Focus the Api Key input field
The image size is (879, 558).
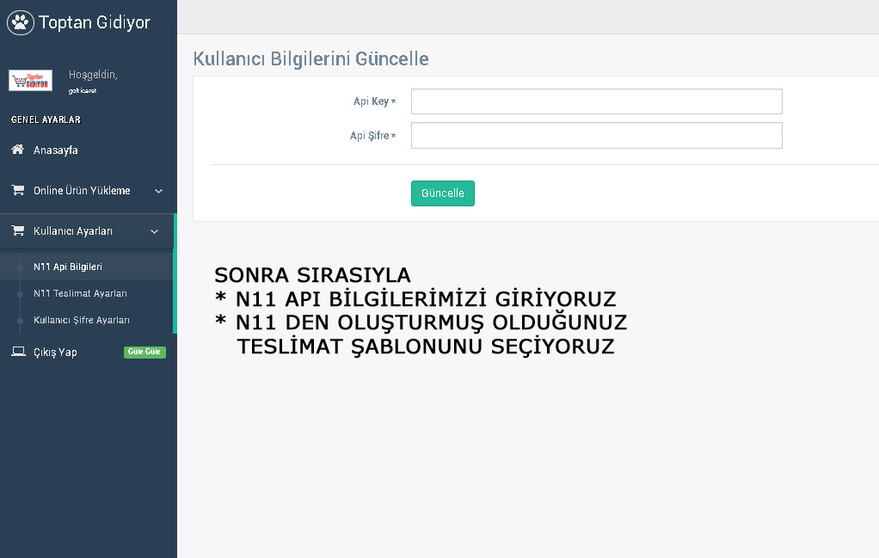pyautogui.click(x=596, y=101)
